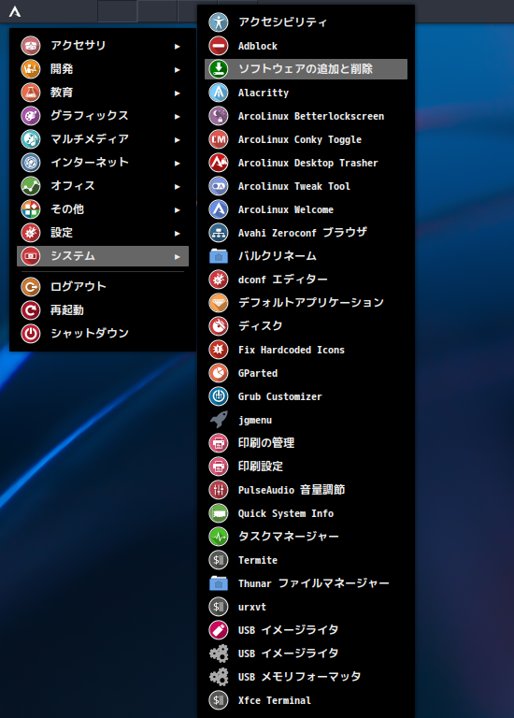Expand その他 submenu arrow
The image size is (514, 718).
(178, 209)
